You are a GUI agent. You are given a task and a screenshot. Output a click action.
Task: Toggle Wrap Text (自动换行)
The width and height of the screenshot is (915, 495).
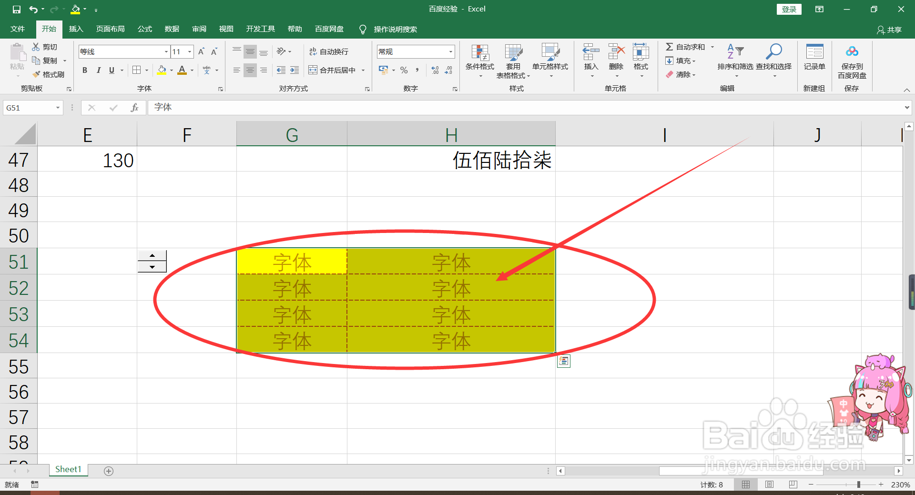click(329, 51)
